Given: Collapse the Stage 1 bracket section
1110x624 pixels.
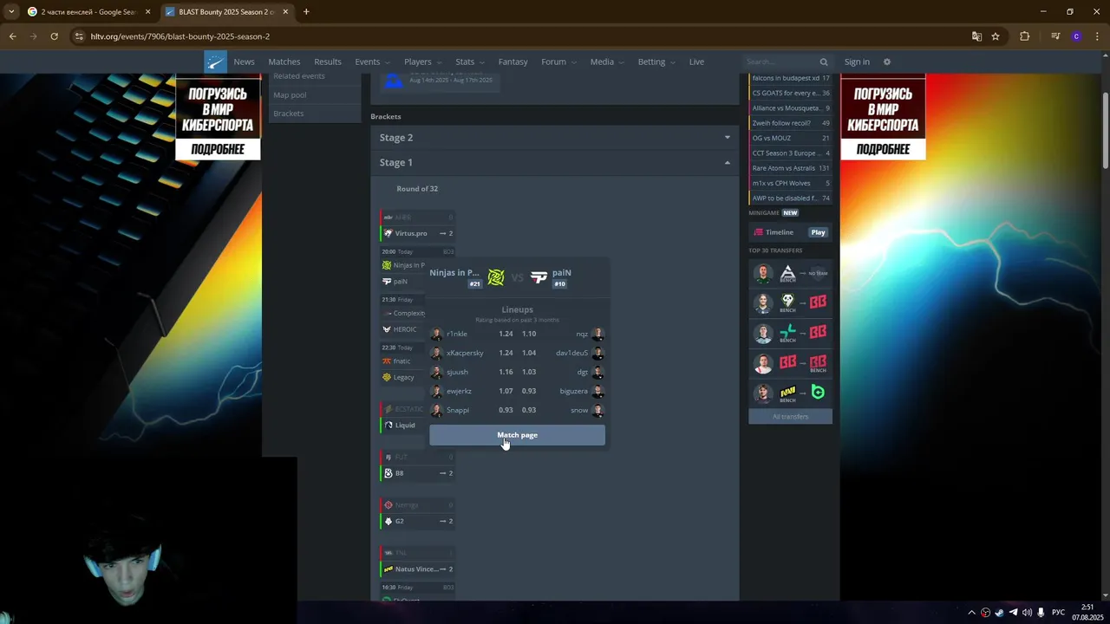Looking at the screenshot, I should (555, 162).
